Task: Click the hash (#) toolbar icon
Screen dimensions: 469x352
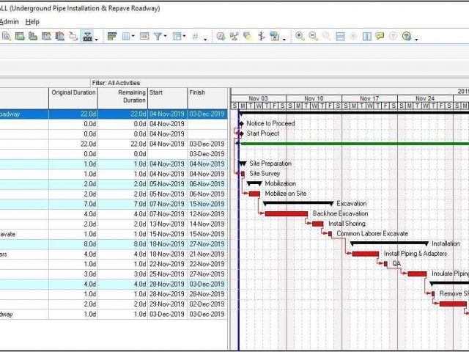Action: (195, 36)
